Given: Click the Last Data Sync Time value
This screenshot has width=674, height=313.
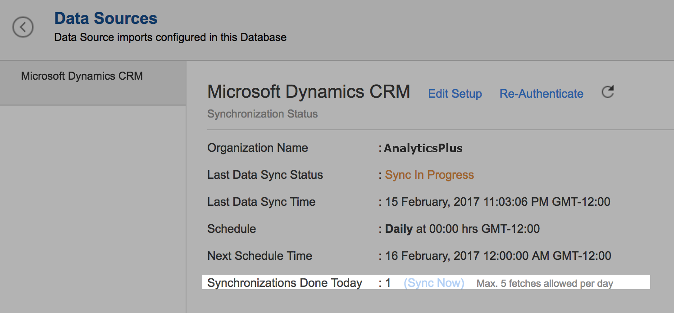Looking at the screenshot, I should 497,202.
